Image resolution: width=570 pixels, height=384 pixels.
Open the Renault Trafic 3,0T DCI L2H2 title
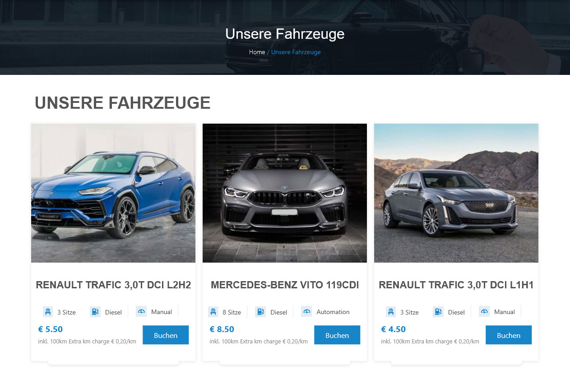(113, 285)
